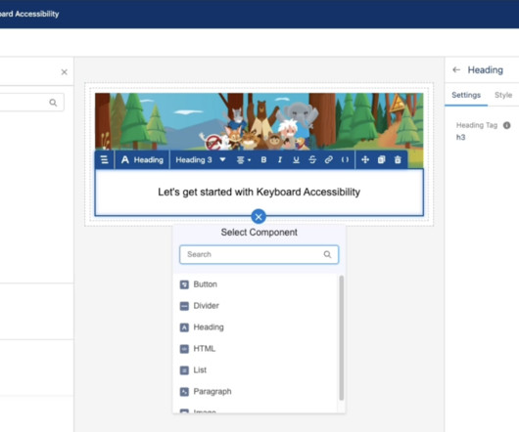Apply strikethrough to heading text
Viewport: 519px width, 432px height.
pyautogui.click(x=312, y=160)
